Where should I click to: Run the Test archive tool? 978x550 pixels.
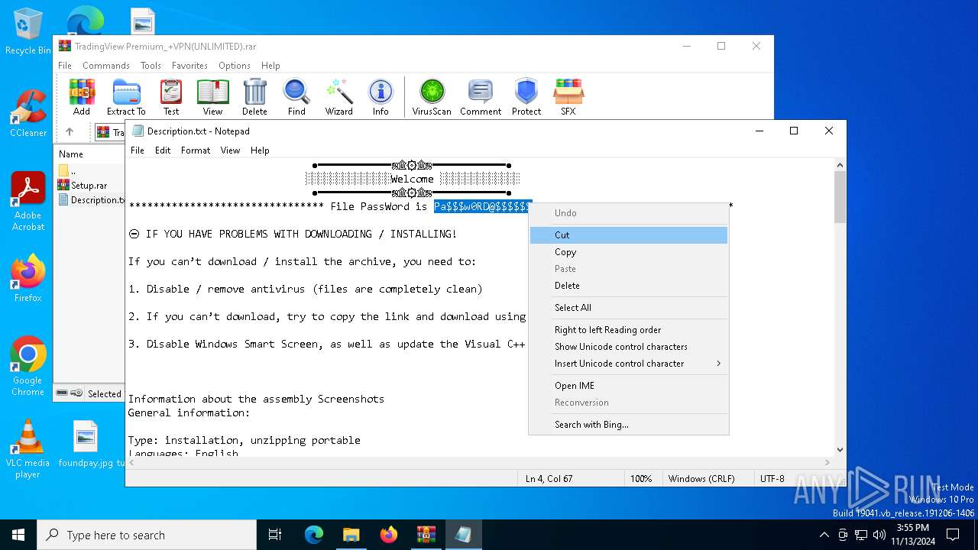click(x=171, y=97)
